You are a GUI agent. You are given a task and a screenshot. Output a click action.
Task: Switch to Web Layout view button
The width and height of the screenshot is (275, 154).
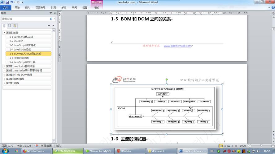pyautogui.click(x=229, y=146)
